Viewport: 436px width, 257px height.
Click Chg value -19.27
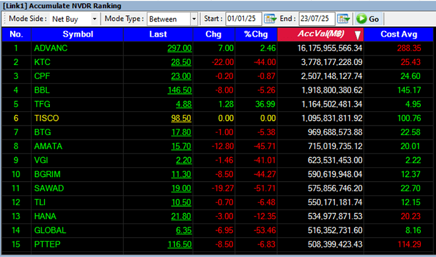(x=222, y=188)
